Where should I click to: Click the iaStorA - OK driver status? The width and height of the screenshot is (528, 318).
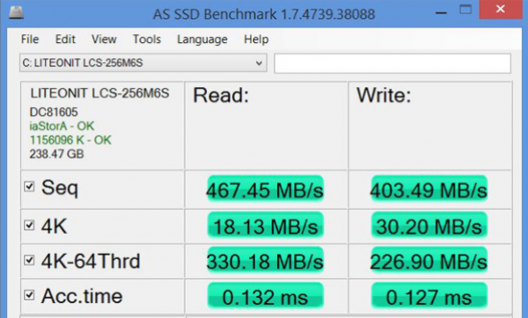click(x=62, y=126)
